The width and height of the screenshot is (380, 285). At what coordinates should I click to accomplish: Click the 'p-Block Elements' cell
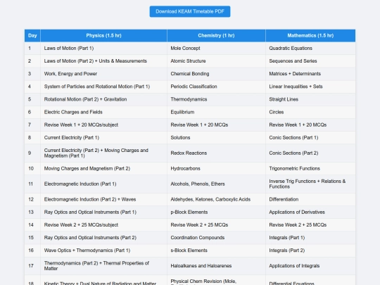click(x=216, y=213)
